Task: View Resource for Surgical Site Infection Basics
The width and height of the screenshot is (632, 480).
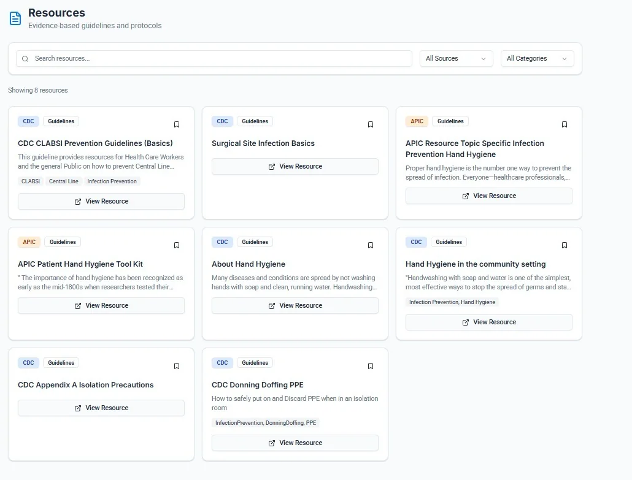Action: 295,166
